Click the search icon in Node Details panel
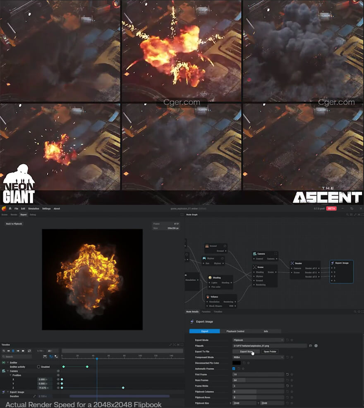The image size is (364, 408). point(355,312)
